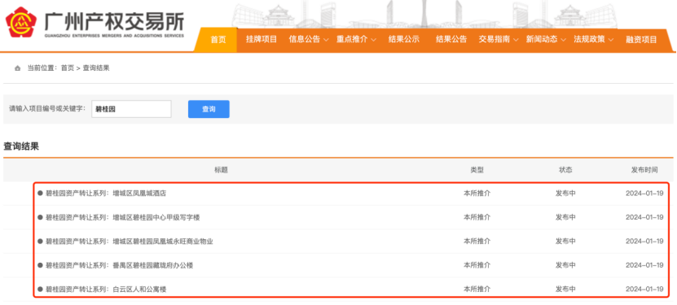Open 增城区凤凰城酒店 listing
677x305 pixels.
[x=106, y=194]
